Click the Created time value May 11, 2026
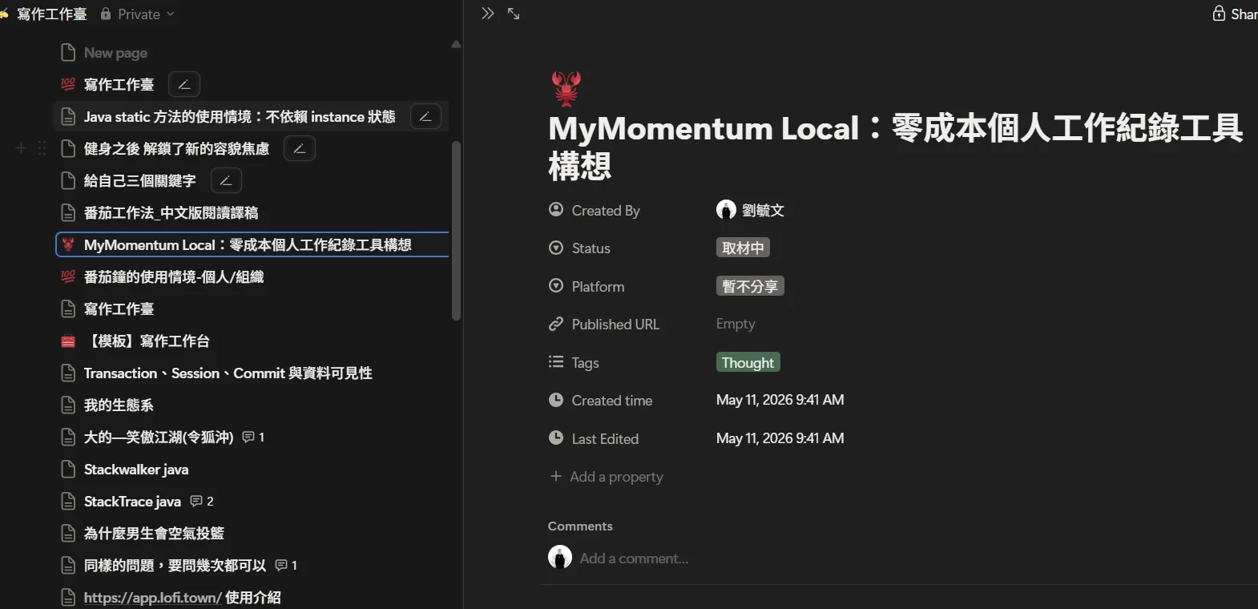 tap(780, 400)
